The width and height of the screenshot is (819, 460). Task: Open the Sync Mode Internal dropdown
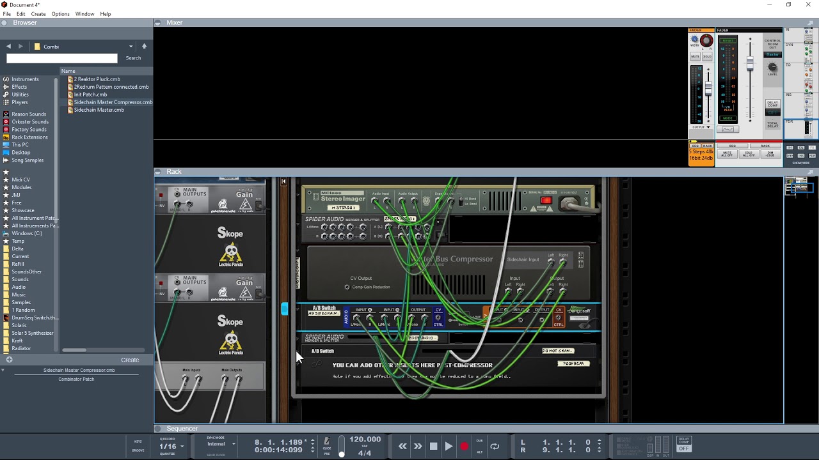point(221,444)
